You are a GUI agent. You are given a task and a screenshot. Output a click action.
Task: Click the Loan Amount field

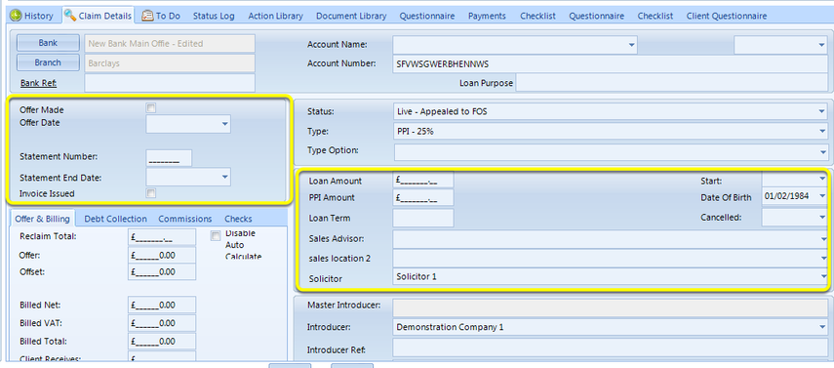point(422,180)
